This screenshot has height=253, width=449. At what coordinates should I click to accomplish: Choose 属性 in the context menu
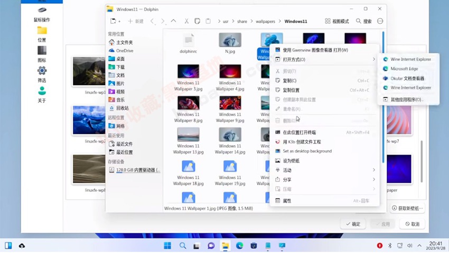point(324,201)
